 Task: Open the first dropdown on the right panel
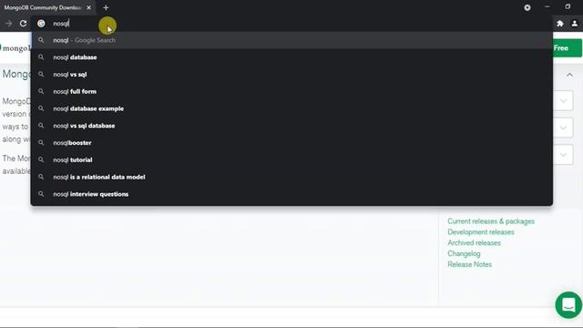click(563, 101)
